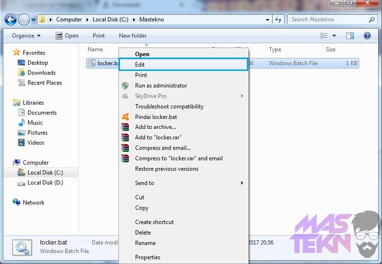The image size is (382, 264).
Task: Choose Edit in the context menu
Action: [184, 65]
